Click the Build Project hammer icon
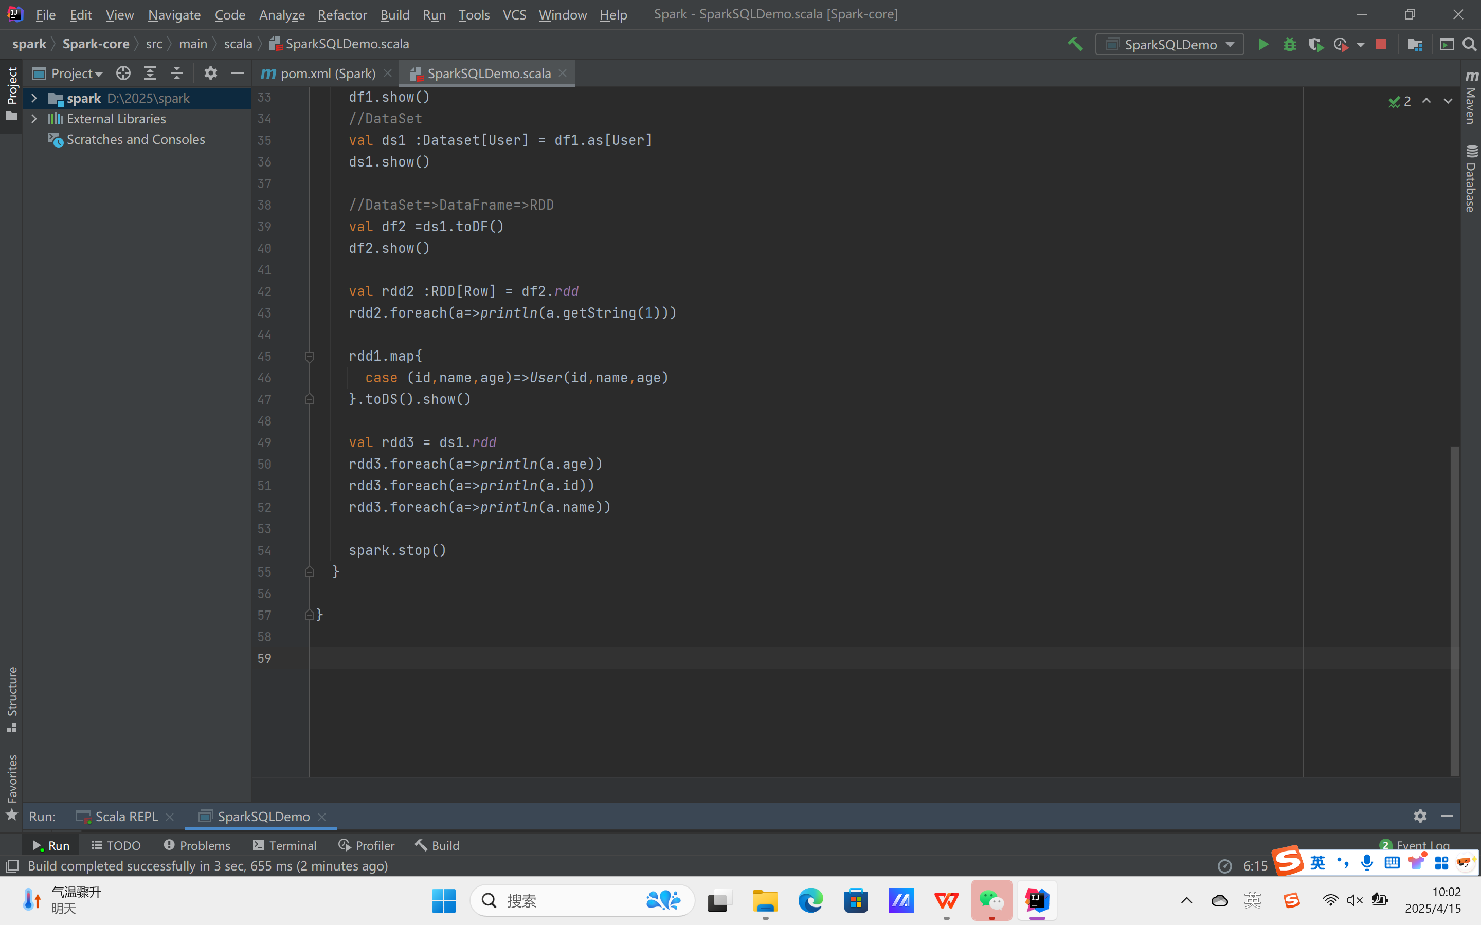This screenshot has width=1481, height=925. (x=1075, y=44)
